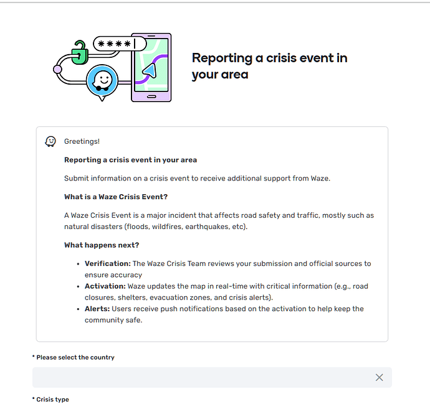This screenshot has height=404, width=430.
Task: Click the "Greetings!" text
Action: [x=82, y=141]
